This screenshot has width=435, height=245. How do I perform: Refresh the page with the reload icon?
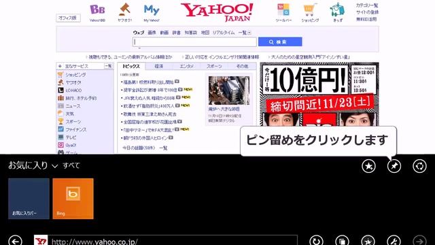pyautogui.click(x=317, y=240)
